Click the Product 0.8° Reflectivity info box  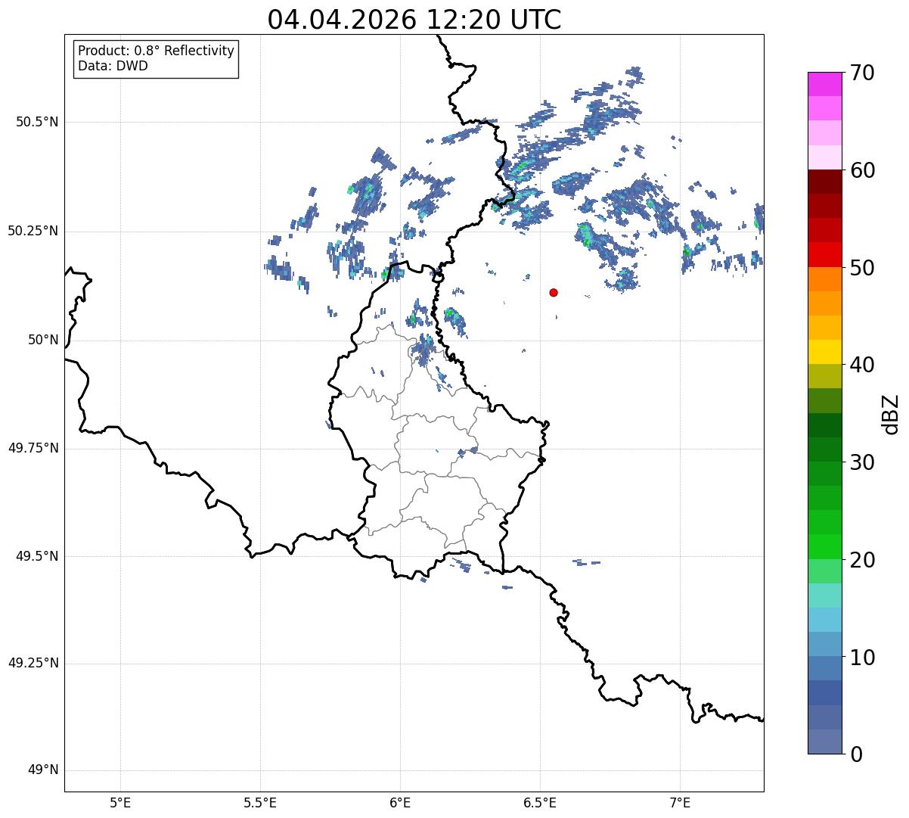pyautogui.click(x=157, y=59)
